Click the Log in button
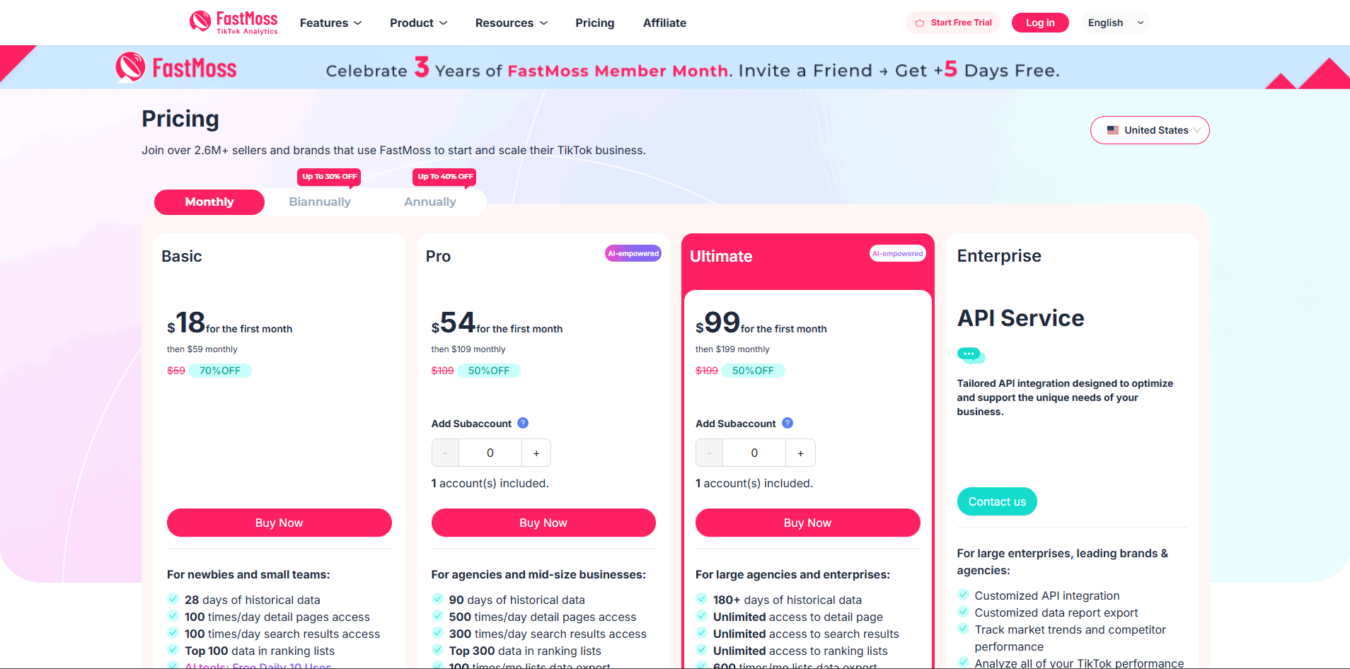 [x=1040, y=23]
